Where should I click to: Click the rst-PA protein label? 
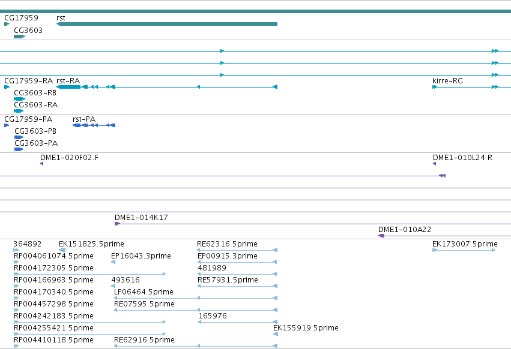point(84,119)
